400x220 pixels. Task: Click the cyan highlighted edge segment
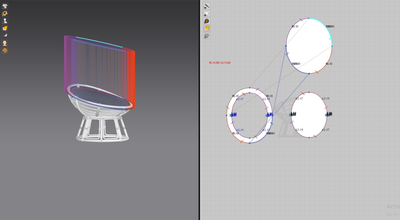(325, 25)
